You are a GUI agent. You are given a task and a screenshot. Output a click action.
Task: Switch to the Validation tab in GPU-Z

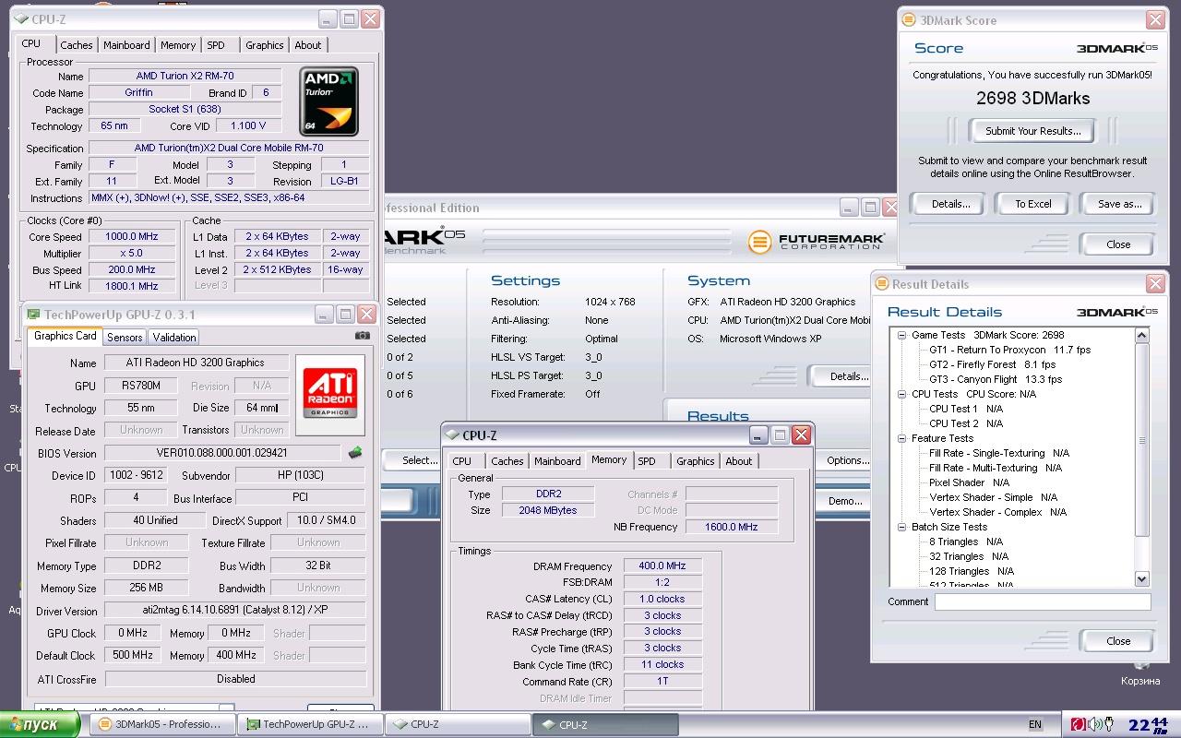point(174,337)
